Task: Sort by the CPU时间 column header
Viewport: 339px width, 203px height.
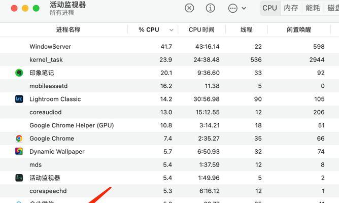Action: pos(201,29)
